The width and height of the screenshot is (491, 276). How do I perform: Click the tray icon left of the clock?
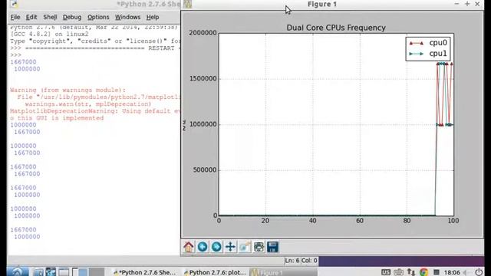coord(437,272)
